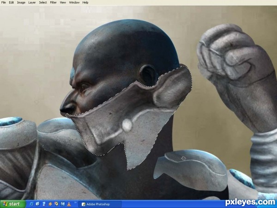Launch VLC cone icon in quick launch
Image resolution: width=277 pixels, height=208 pixels.
69,204
